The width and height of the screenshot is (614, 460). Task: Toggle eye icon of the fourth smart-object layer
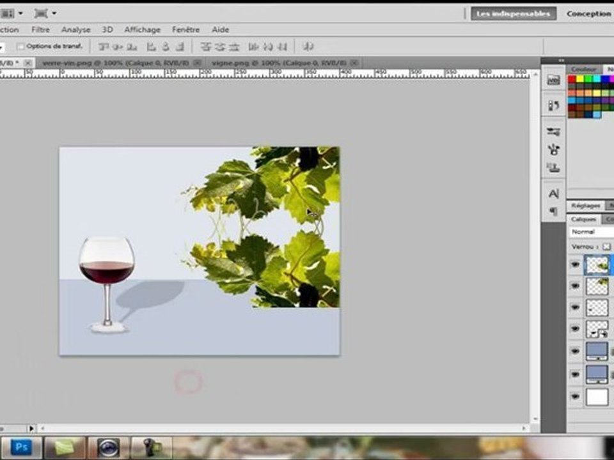click(x=575, y=328)
